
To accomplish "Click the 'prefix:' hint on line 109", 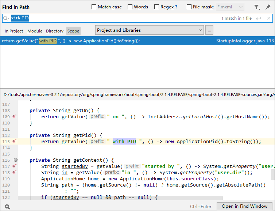I will (x=97, y=116).
